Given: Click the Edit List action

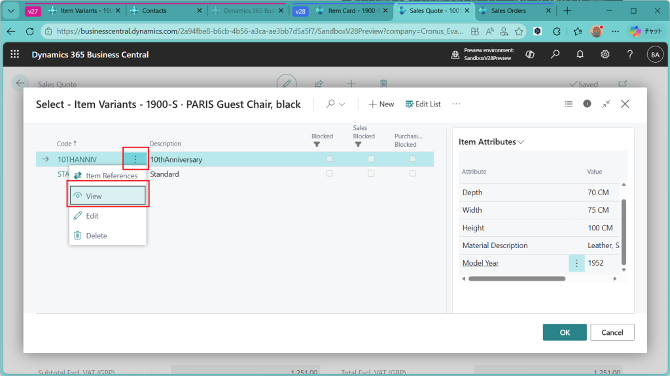Looking at the screenshot, I should 423,104.
